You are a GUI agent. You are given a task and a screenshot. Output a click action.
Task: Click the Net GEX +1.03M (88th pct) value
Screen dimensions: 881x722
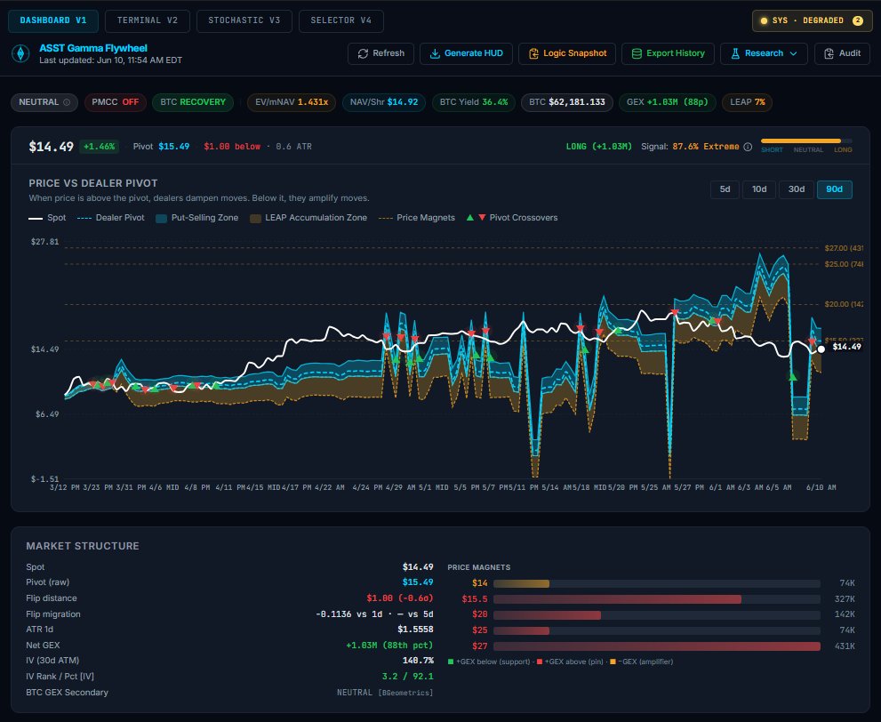point(389,646)
